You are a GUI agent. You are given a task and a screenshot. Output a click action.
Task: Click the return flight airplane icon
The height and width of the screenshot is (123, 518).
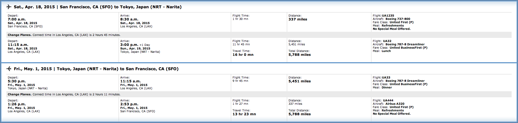pos(9,69)
